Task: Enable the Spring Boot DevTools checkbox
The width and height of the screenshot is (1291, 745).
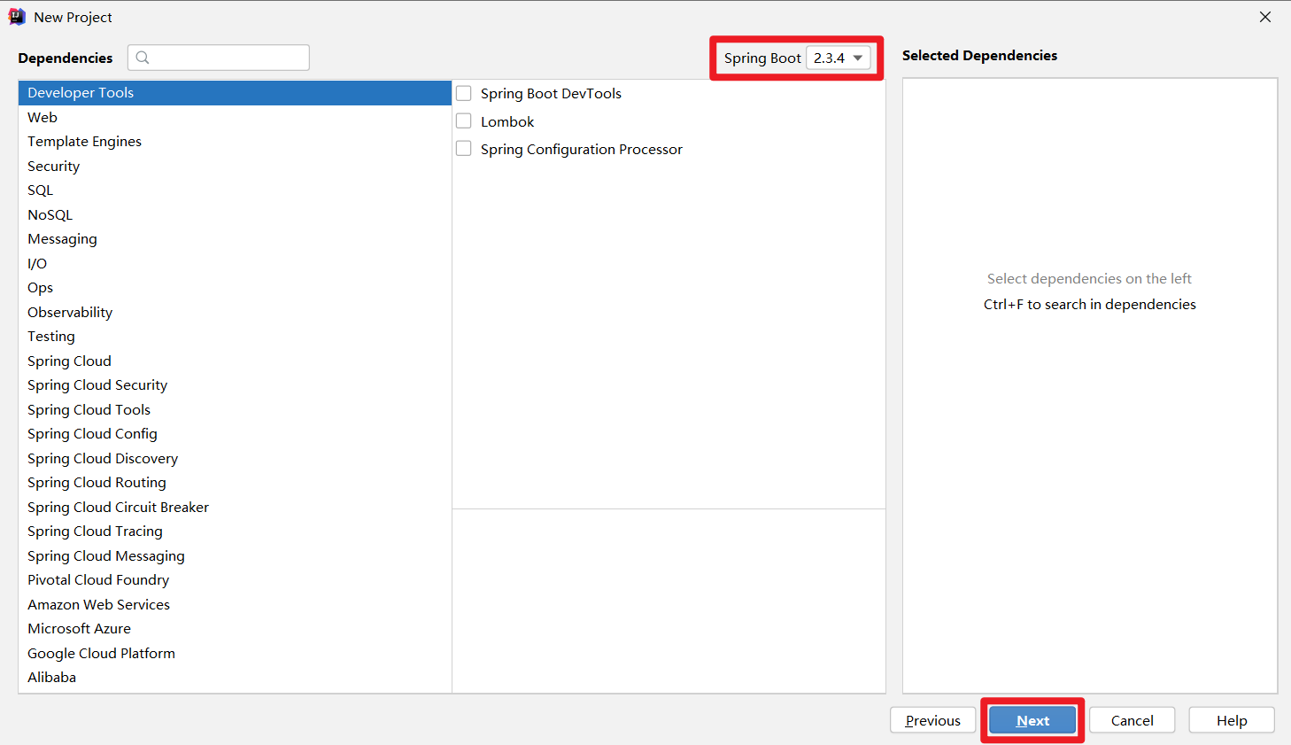Action: (463, 93)
